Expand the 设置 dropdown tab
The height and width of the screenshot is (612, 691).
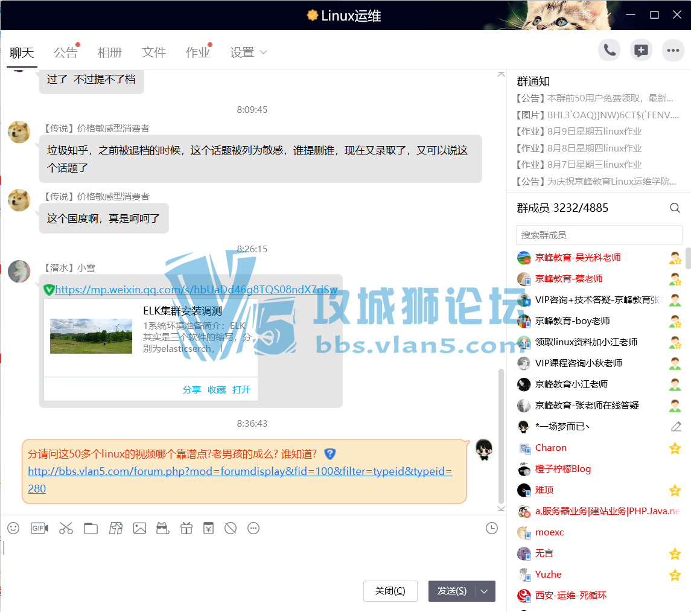[x=248, y=53]
